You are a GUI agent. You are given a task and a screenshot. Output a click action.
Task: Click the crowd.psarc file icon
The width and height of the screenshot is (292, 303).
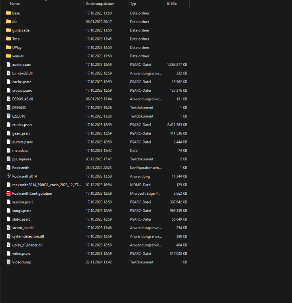(x=8, y=90)
